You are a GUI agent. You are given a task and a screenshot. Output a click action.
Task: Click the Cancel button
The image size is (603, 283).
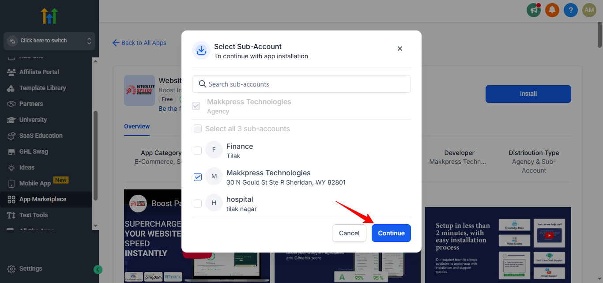click(349, 233)
